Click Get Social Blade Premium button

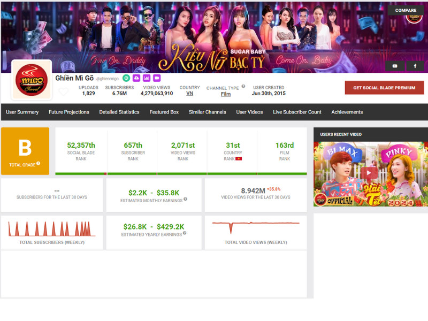(x=384, y=88)
